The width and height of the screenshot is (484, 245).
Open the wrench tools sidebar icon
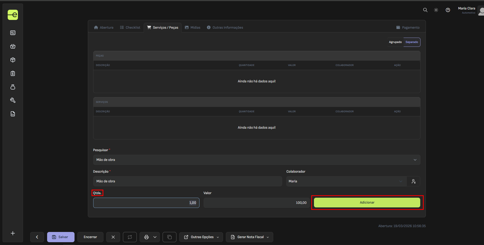13,100
